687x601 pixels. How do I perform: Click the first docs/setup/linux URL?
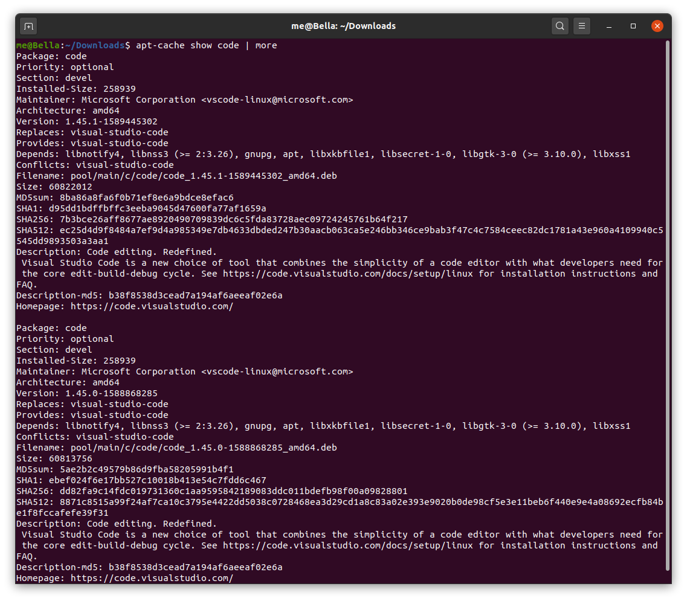[x=348, y=274]
